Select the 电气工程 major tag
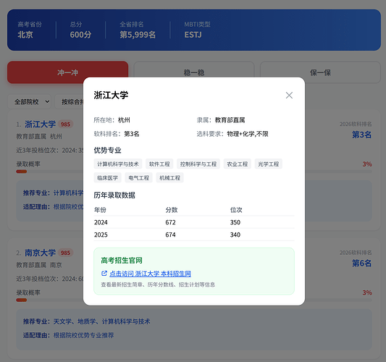Image resolution: width=386 pixels, height=362 pixels. (x=139, y=177)
